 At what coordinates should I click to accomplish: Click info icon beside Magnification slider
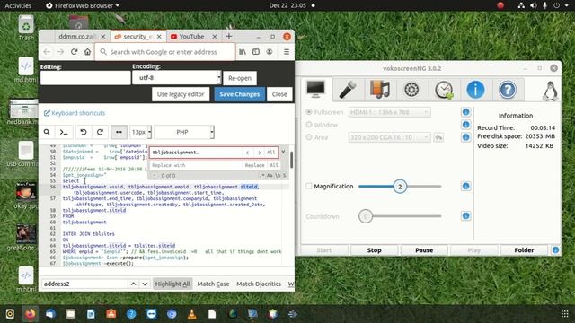point(465,187)
